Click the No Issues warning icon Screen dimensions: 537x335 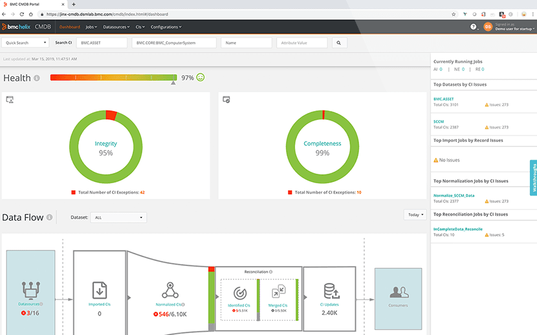click(x=435, y=160)
